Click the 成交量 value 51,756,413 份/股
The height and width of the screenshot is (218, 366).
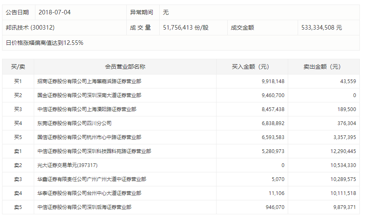[186, 28]
